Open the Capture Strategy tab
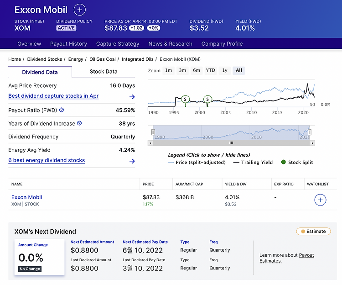Image resolution: width=342 pixels, height=285 pixels. pyautogui.click(x=118, y=44)
